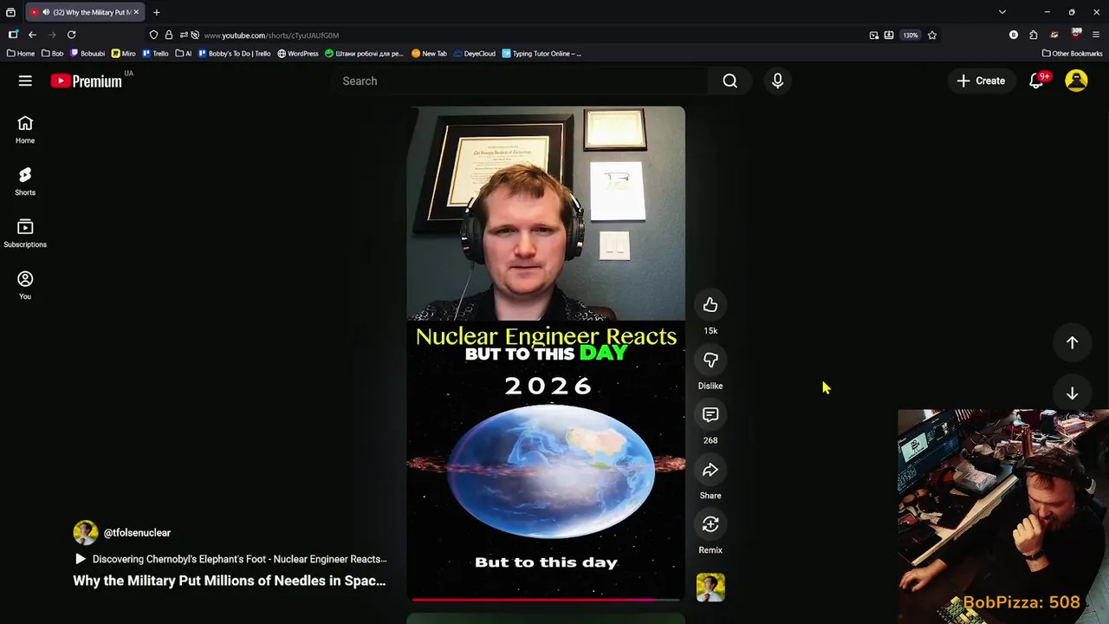Open related video Discovering Chernobyl's Elephant's Foot

point(230,559)
